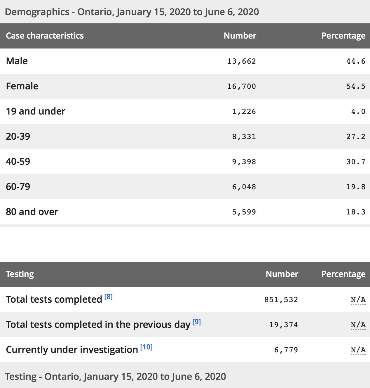Click N/A for Currently under investigation
370x388 pixels.
[358, 350]
